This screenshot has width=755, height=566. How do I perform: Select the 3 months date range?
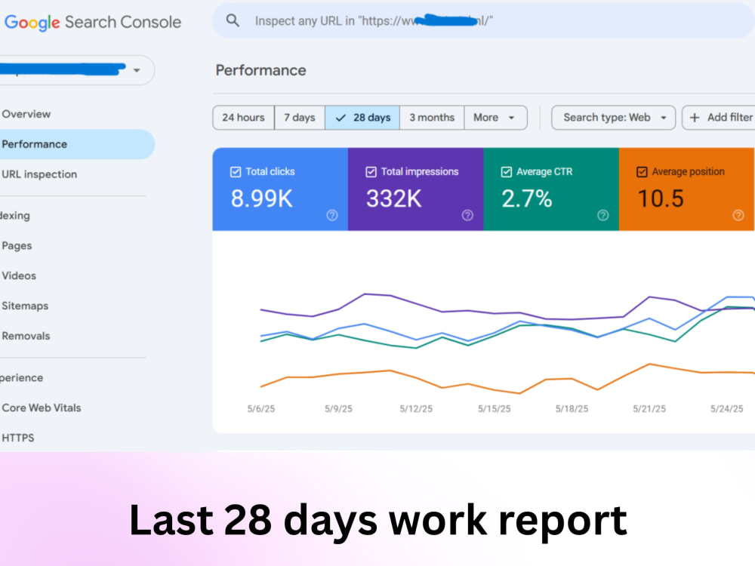click(x=432, y=118)
